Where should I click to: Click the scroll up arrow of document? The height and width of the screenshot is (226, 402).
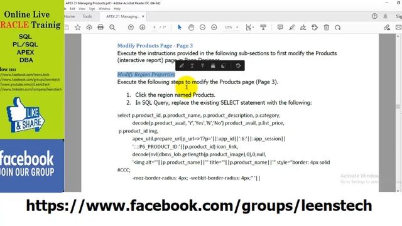[x=398, y=36]
